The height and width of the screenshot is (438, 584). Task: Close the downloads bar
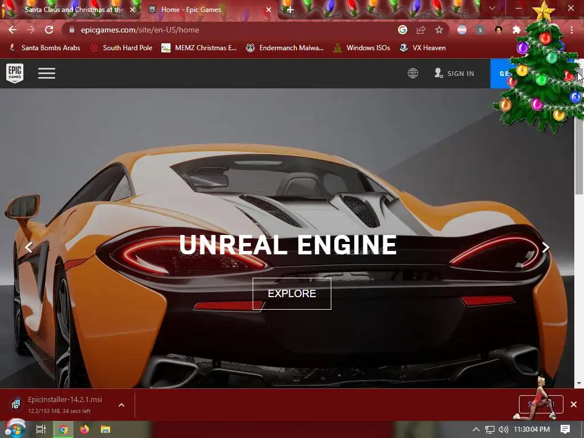pyautogui.click(x=574, y=404)
